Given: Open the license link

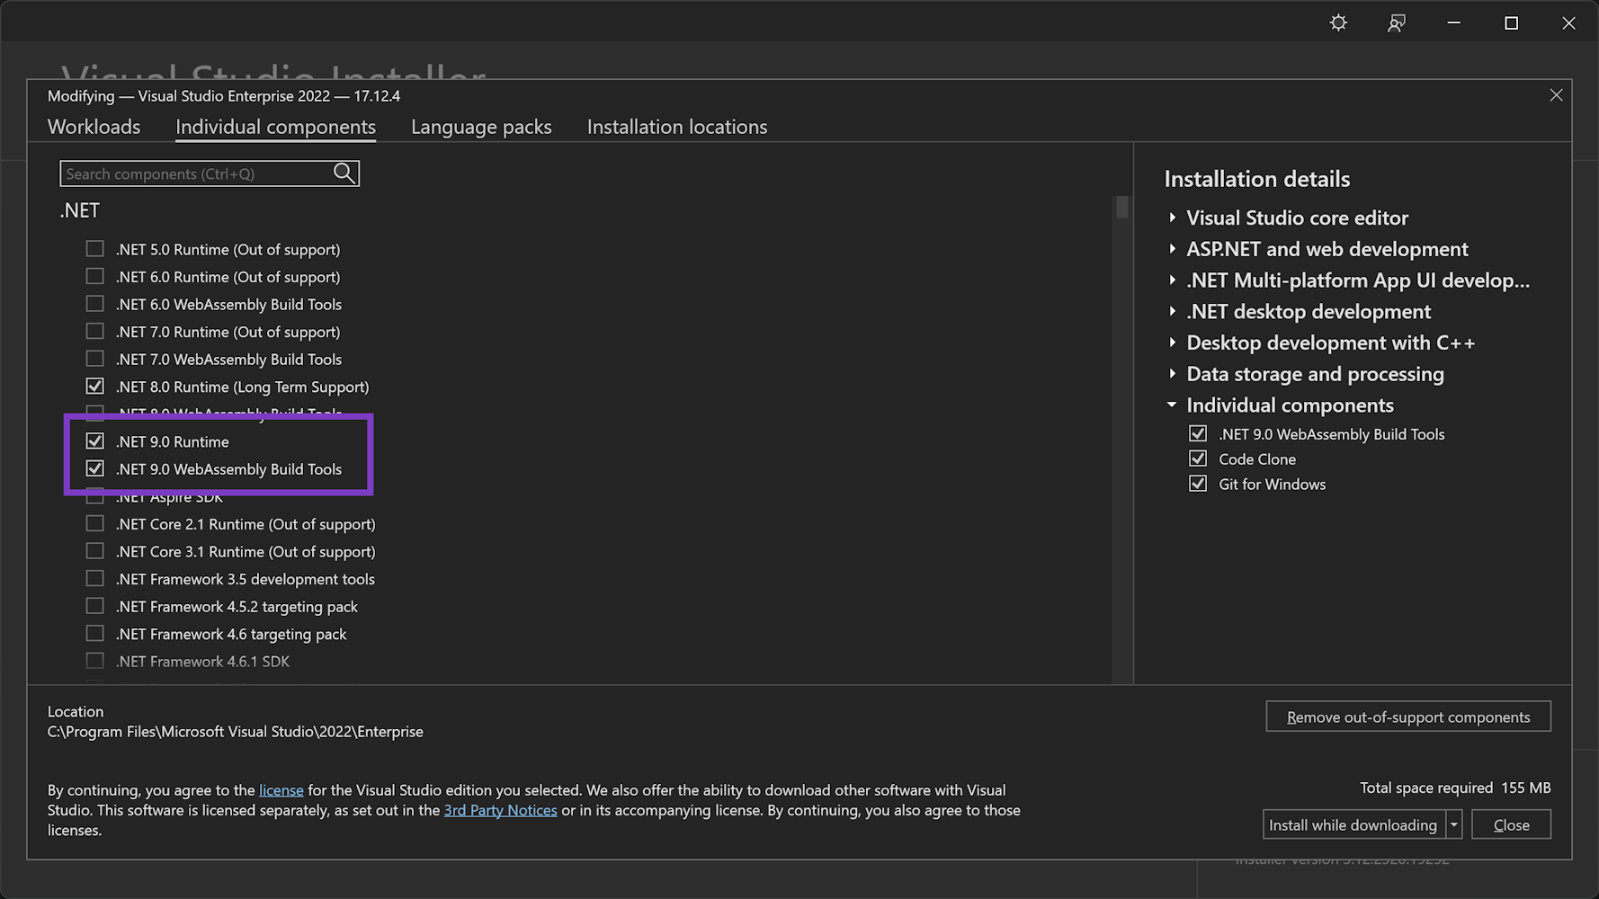Looking at the screenshot, I should click(x=281, y=790).
